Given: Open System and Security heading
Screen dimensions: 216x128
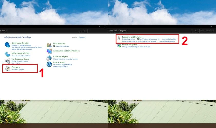Looking at the screenshot, I should 20,43.
